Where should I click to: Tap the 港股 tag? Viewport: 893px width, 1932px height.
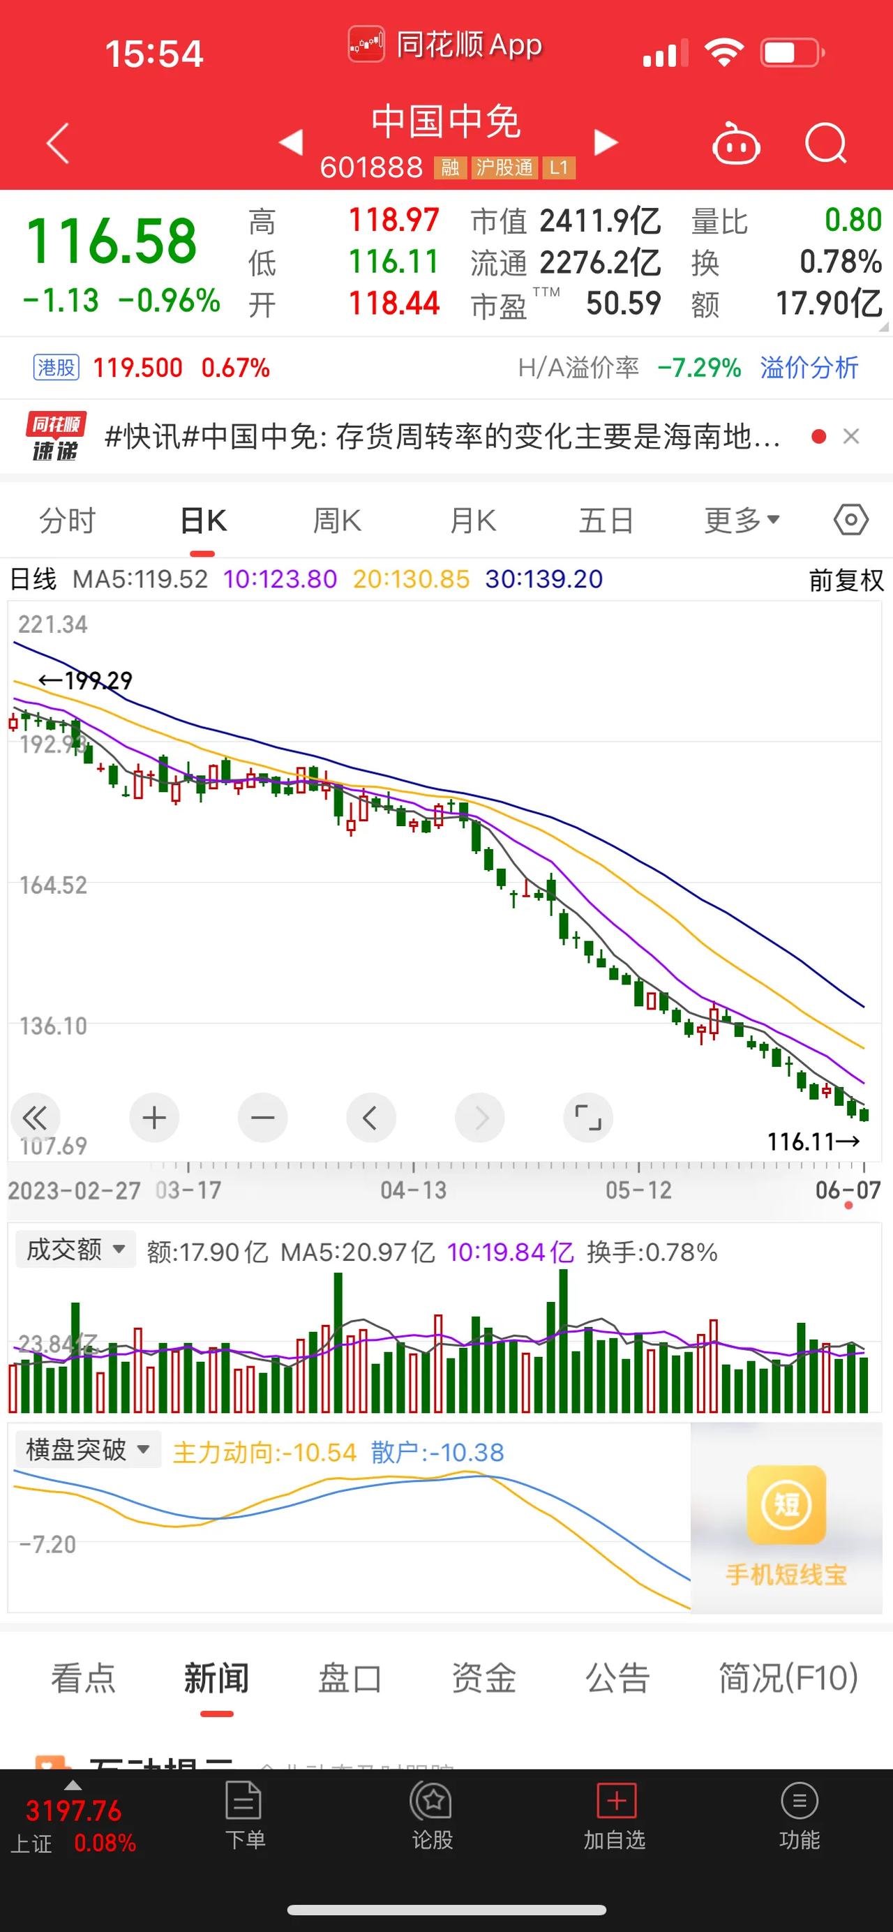[57, 368]
